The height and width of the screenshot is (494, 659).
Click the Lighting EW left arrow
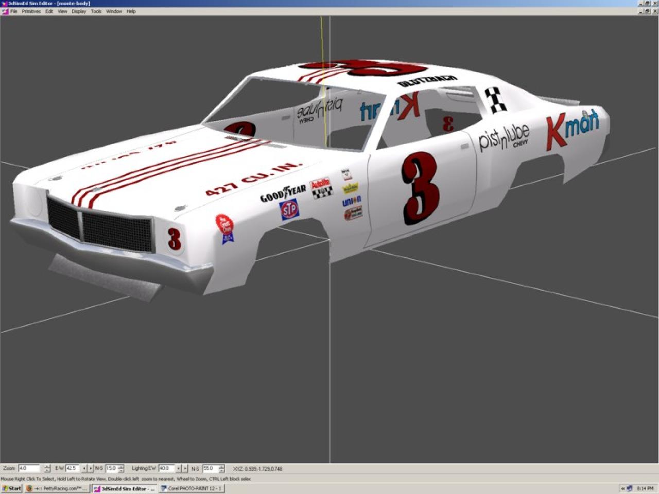(x=179, y=468)
